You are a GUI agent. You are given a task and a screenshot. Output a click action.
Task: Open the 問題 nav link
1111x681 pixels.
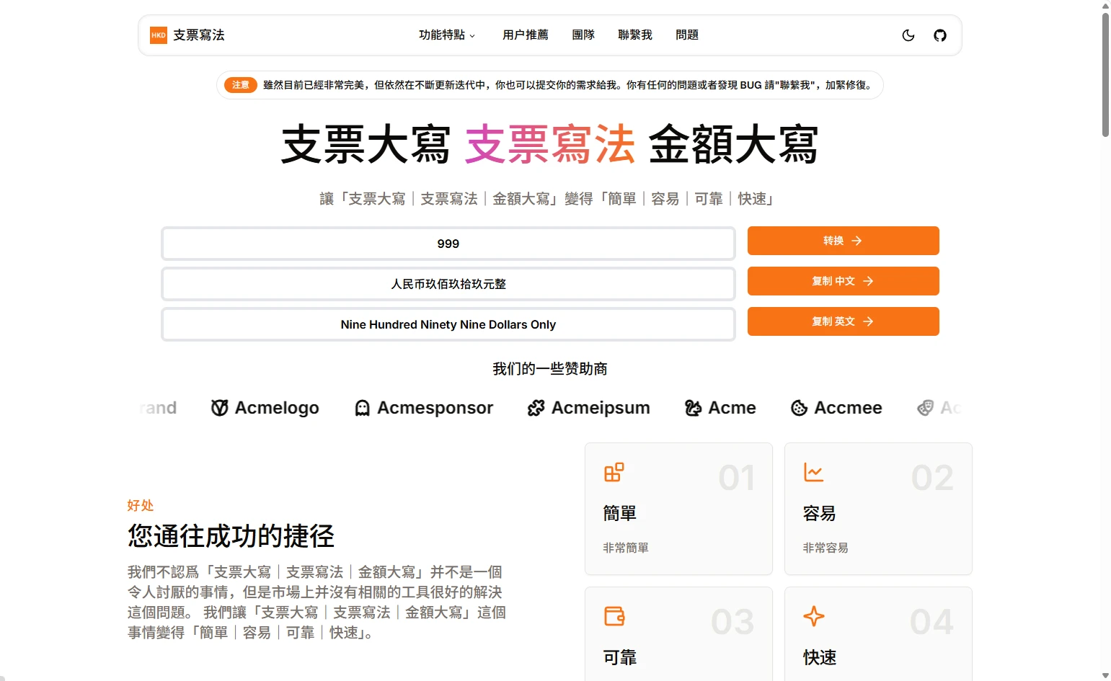(x=686, y=35)
